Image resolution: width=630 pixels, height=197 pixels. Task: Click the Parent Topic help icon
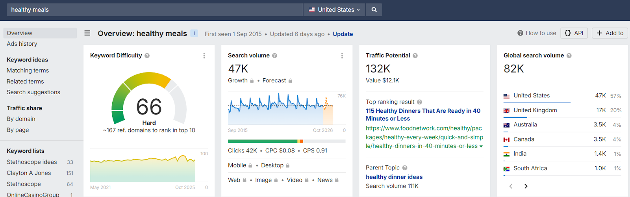click(x=405, y=168)
